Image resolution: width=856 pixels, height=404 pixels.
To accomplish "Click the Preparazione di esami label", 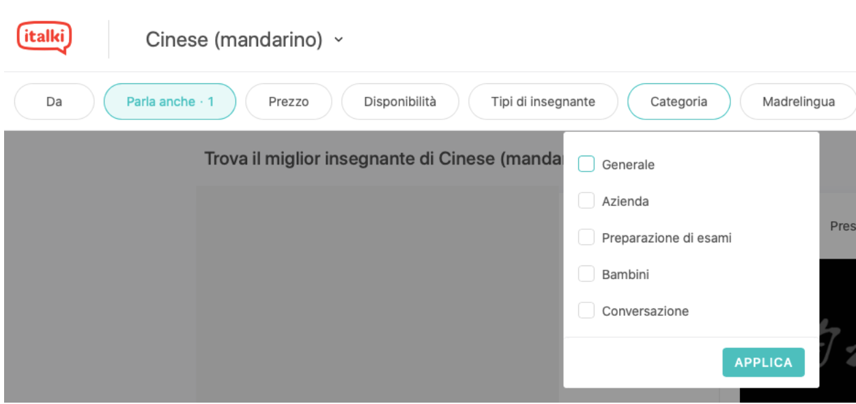I will tap(666, 238).
